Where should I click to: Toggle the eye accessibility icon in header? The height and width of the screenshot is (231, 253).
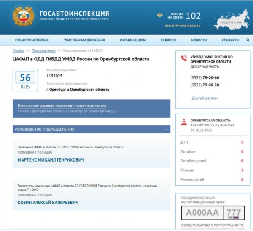click(x=159, y=15)
